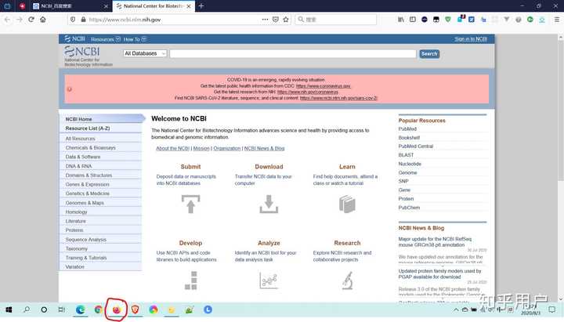Open the All Databases dropdown
Screen dimensions: 564x322
[x=145, y=53]
